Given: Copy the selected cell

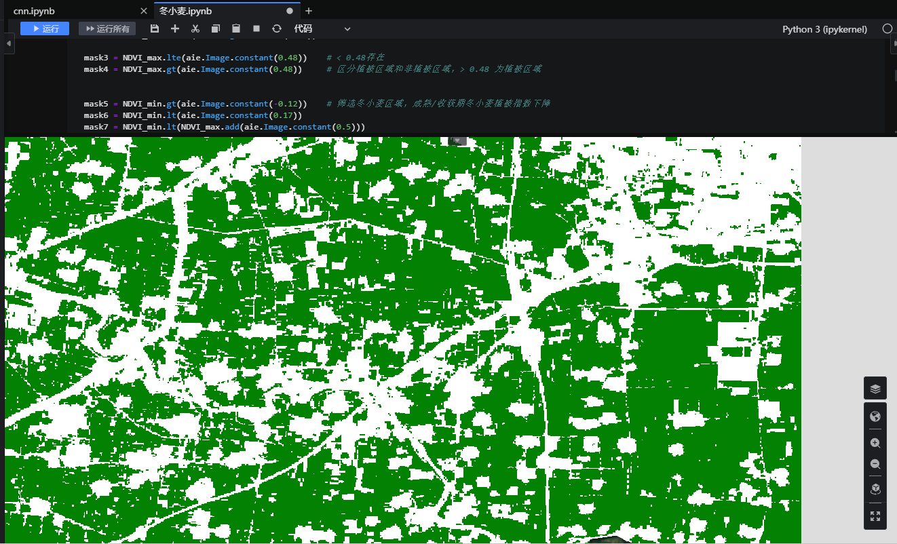Looking at the screenshot, I should pos(216,28).
